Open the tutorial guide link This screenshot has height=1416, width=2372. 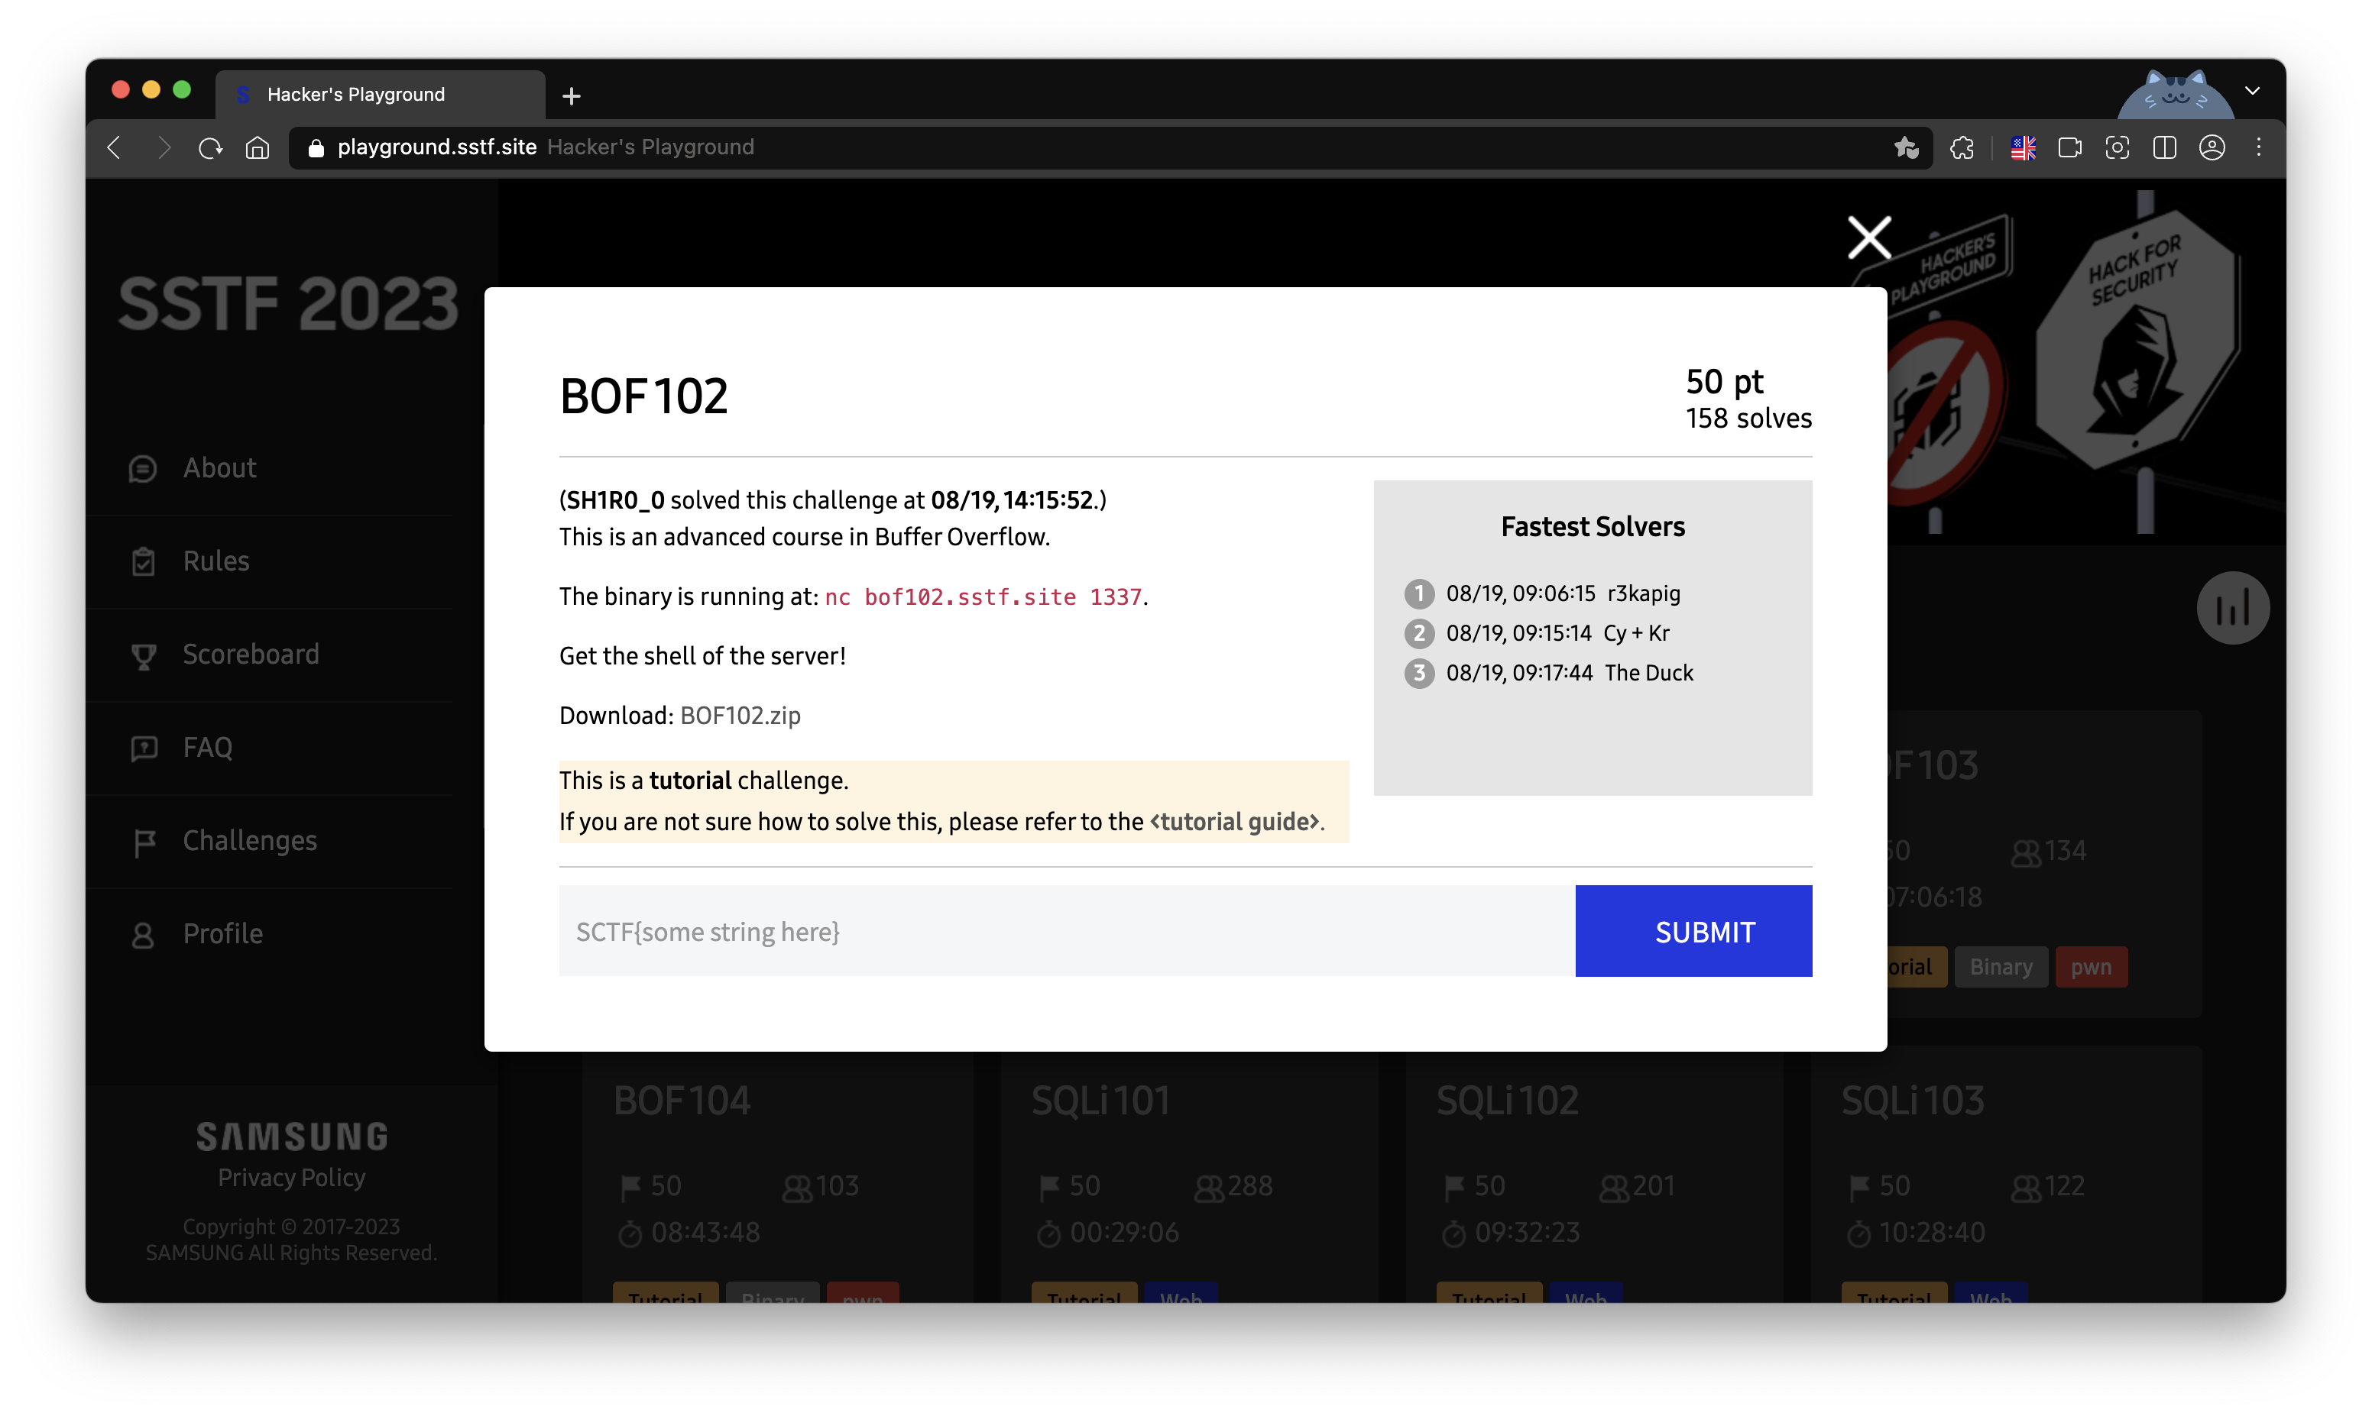point(1235,822)
